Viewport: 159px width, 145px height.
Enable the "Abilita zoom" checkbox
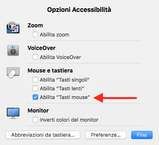35,34
